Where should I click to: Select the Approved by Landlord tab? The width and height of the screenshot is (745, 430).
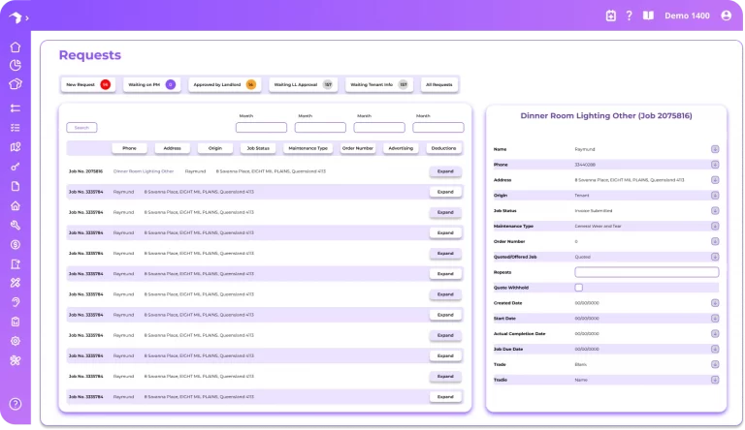[223, 85]
